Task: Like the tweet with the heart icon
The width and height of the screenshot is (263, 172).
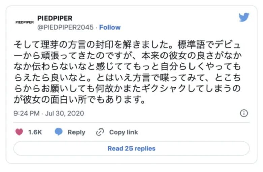Action: click(19, 132)
